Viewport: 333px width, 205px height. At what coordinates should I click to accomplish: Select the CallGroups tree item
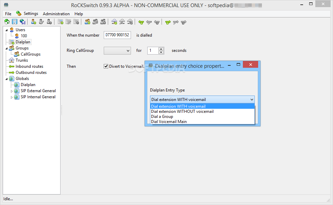[x=31, y=54]
